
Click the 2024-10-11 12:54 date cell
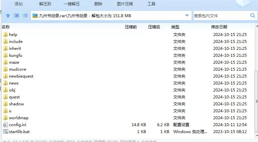(x=230, y=124)
